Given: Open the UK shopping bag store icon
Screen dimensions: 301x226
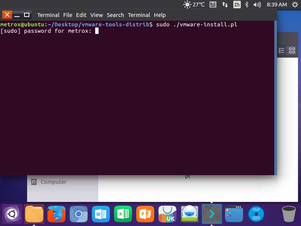Looking at the screenshot, I should tap(167, 214).
